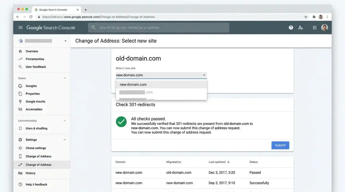Open the browser extensions puzzle icon
Screen dimensions: 345x192
(x=314, y=17)
